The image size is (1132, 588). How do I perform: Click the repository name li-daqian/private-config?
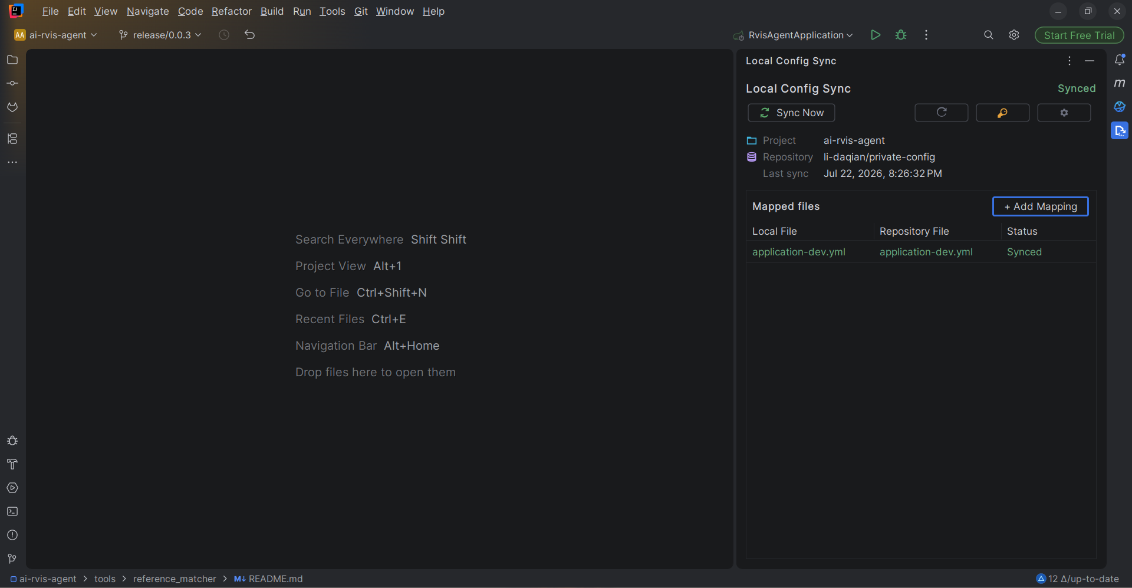(x=879, y=157)
